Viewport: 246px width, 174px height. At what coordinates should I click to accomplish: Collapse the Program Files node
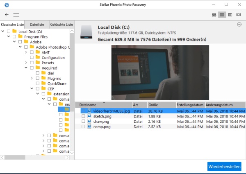click(9, 36)
